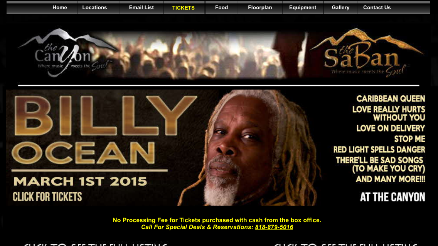Image resolution: width=438 pixels, height=246 pixels.
Task: Open right 'Click to see the full listing'
Action: tap(345, 244)
